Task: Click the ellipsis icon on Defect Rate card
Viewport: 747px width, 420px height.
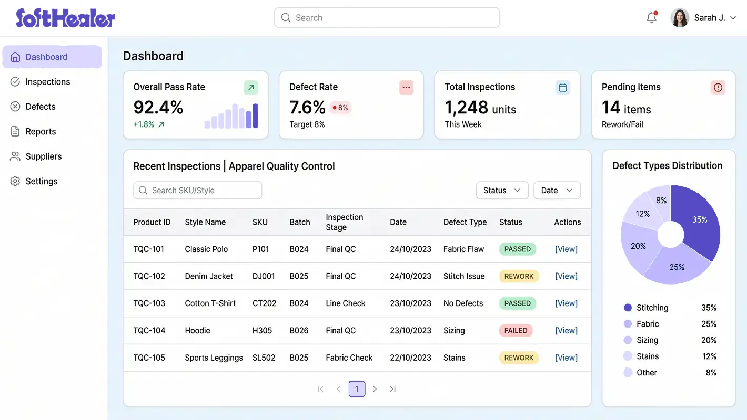Action: [x=406, y=87]
